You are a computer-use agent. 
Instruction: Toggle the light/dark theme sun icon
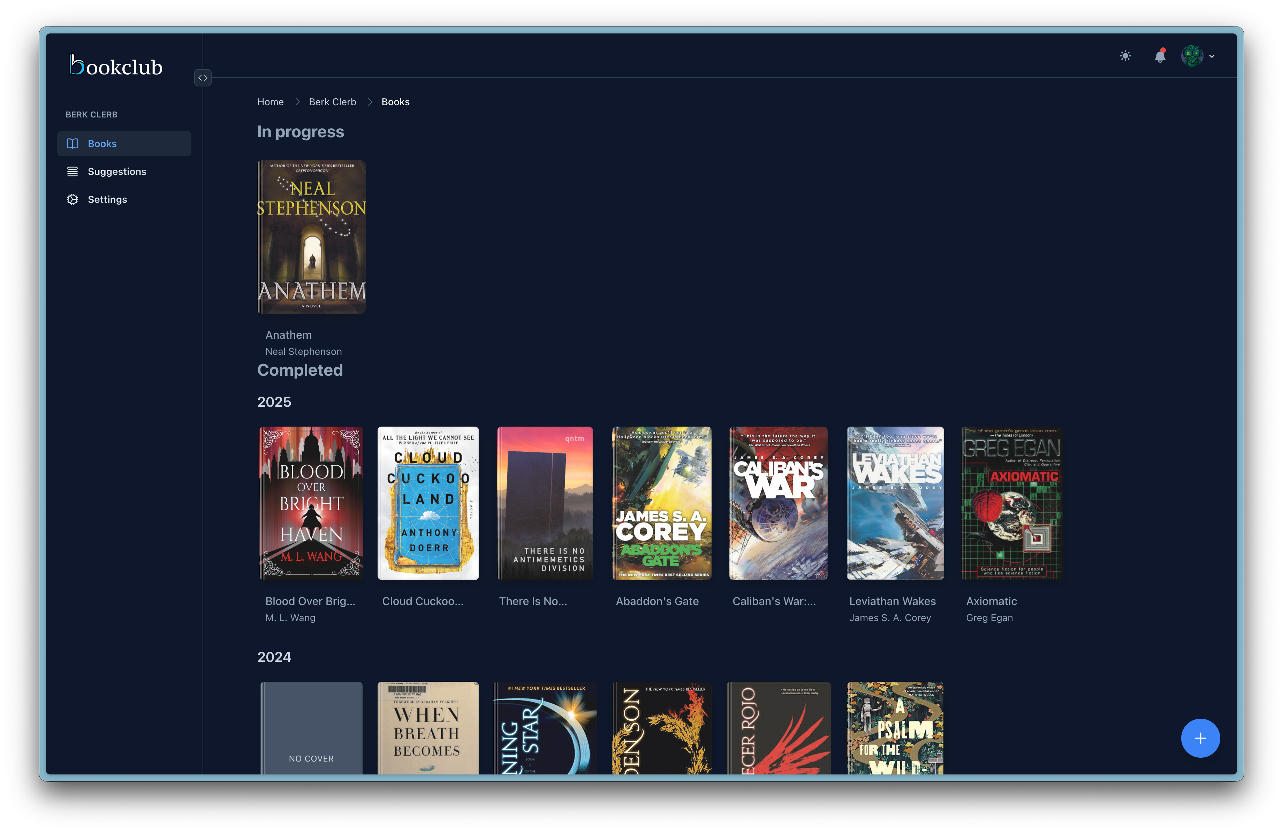1125,56
